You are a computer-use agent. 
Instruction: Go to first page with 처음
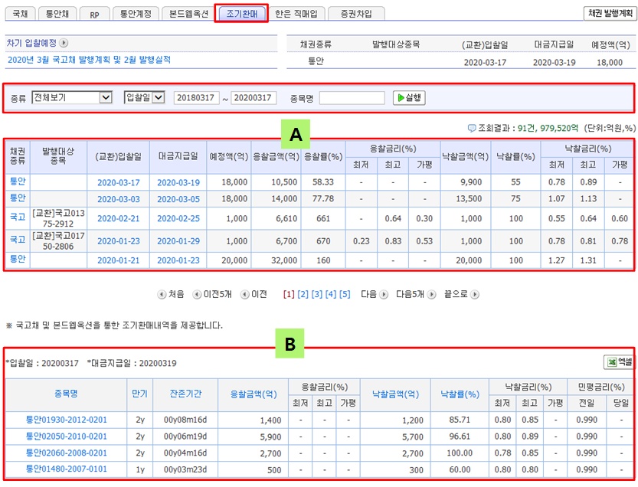click(171, 294)
